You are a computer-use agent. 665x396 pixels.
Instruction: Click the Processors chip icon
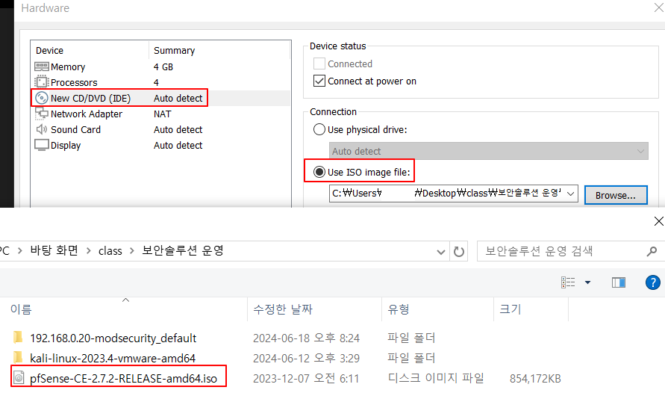42,82
